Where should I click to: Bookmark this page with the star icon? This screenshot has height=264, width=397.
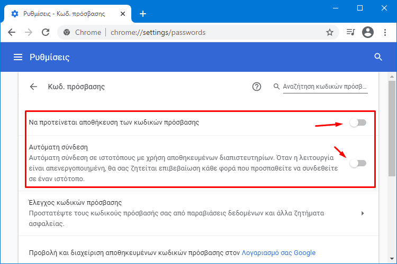click(329, 32)
